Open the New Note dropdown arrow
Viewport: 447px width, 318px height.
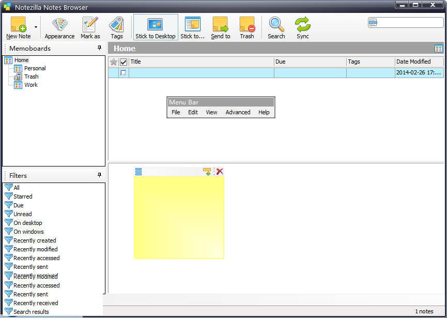(36, 27)
